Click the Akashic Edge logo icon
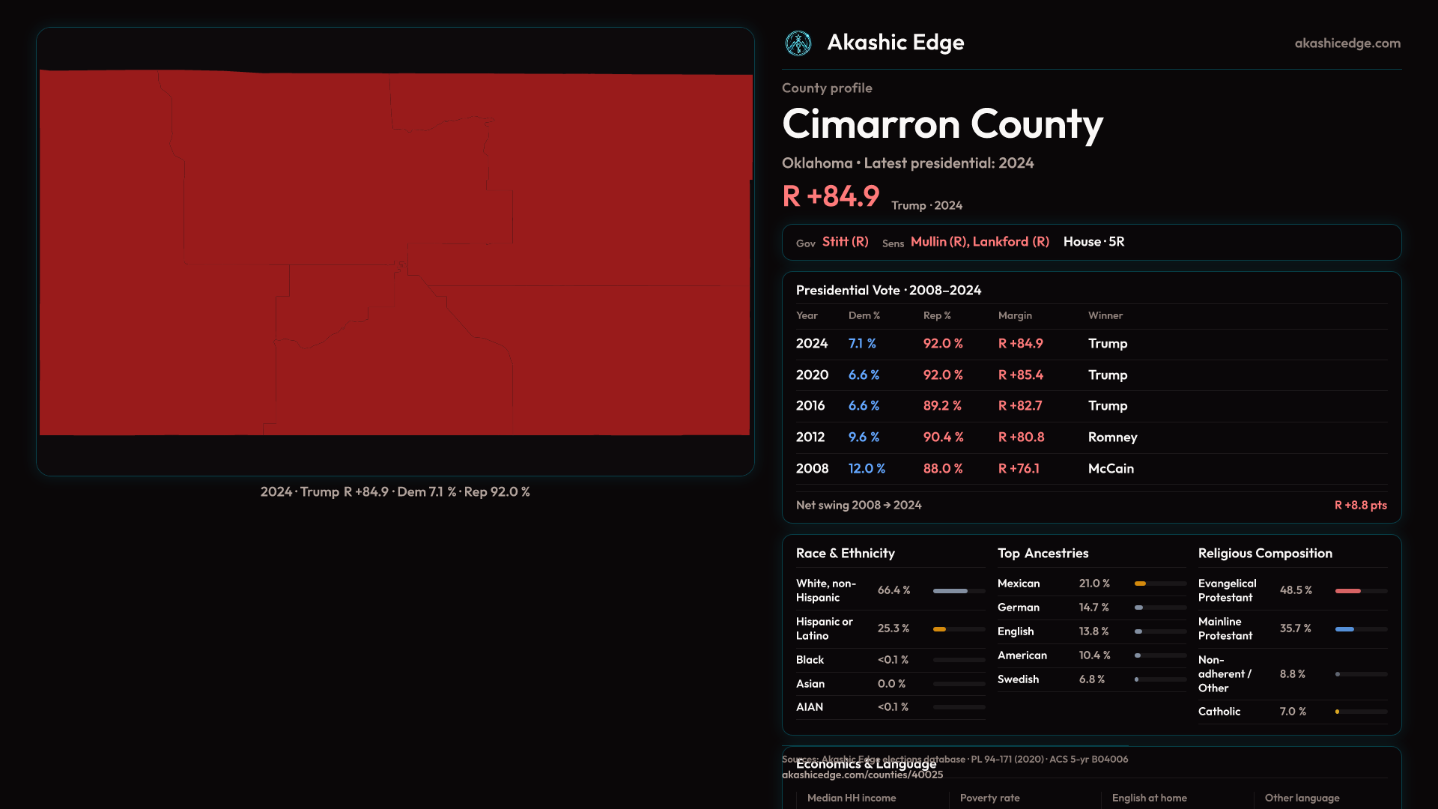 pyautogui.click(x=798, y=43)
